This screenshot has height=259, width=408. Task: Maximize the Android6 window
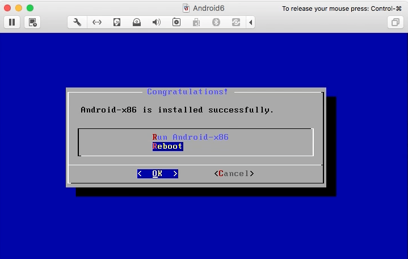coord(30,8)
